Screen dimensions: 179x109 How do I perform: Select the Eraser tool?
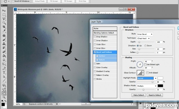coord(4,52)
